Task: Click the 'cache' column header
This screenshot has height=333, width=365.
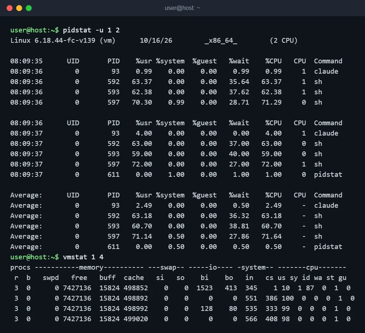Action: [134, 278]
